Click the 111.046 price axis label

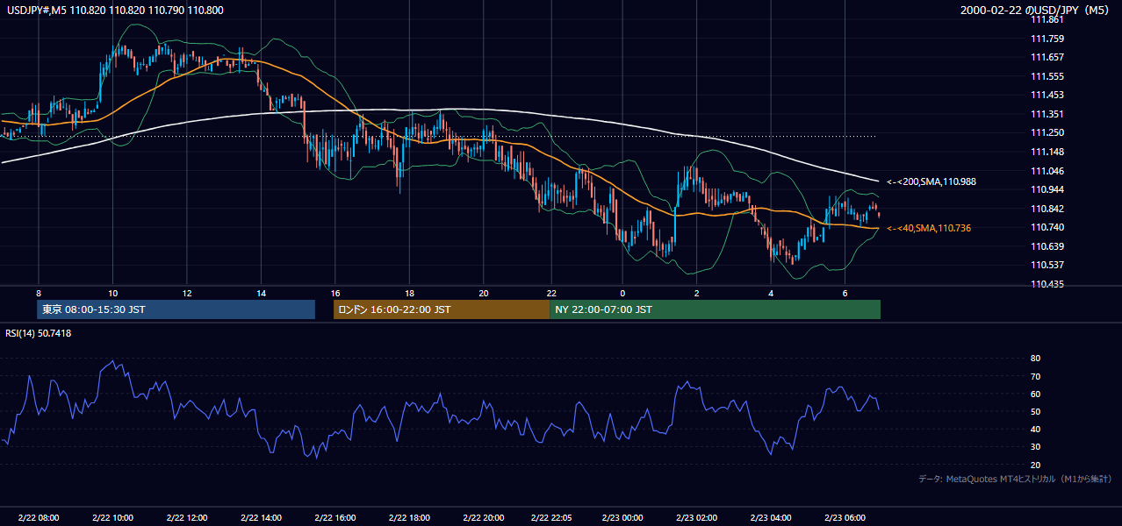[x=1046, y=171]
